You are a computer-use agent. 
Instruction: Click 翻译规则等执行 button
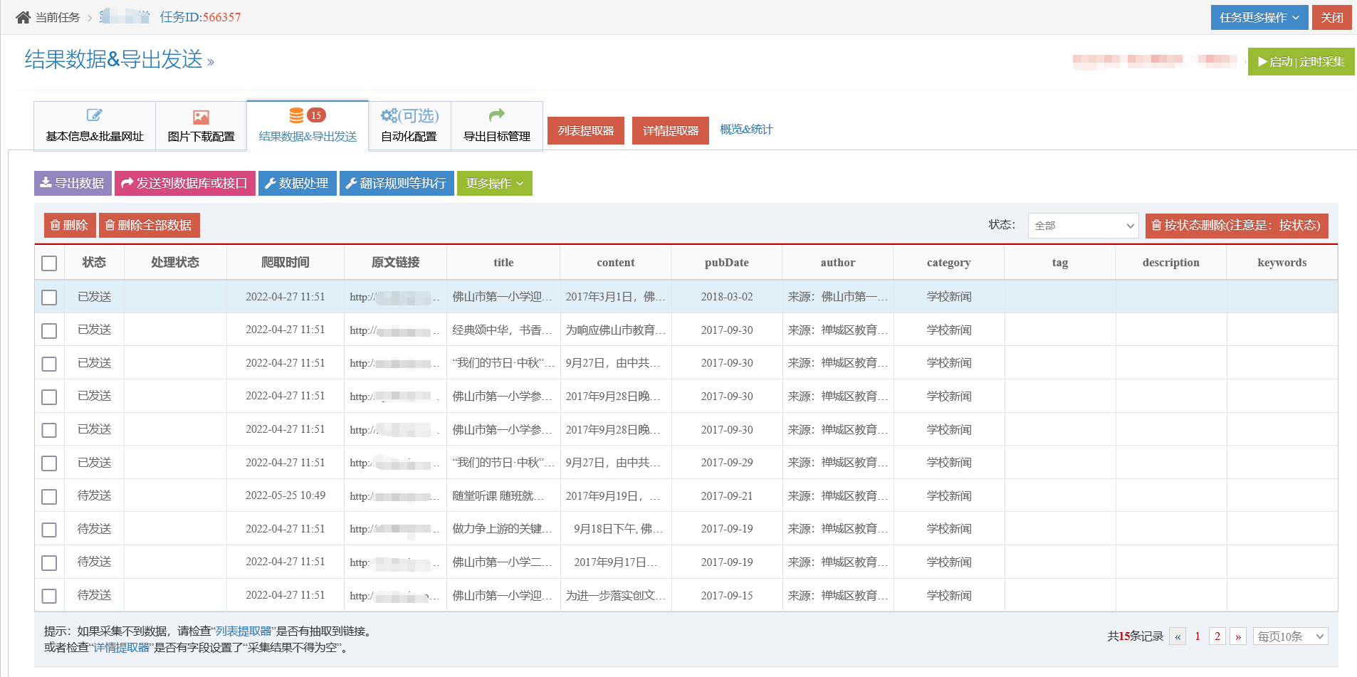click(397, 183)
